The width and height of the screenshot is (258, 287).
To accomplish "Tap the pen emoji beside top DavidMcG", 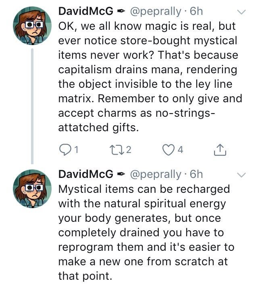I will 121,12.
